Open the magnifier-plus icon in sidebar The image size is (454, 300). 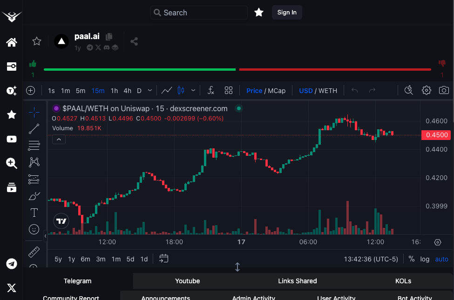12,163
